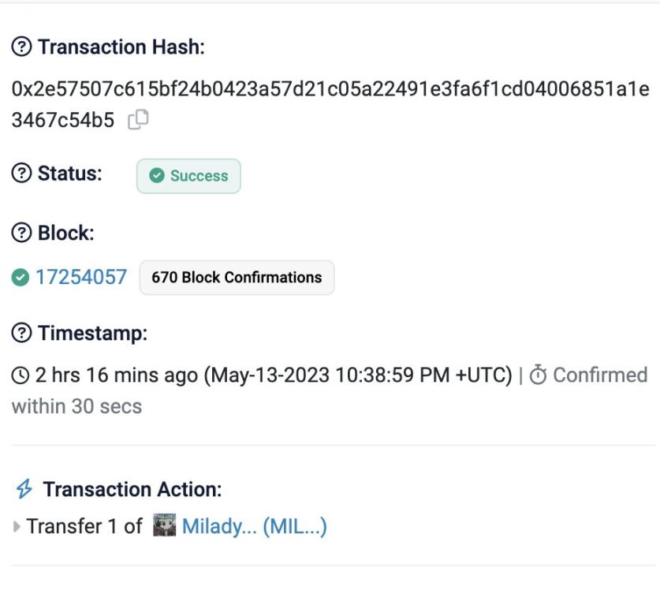The height and width of the screenshot is (598, 660).
Task: Expand the Transfer action triangle
Action: click(x=17, y=527)
